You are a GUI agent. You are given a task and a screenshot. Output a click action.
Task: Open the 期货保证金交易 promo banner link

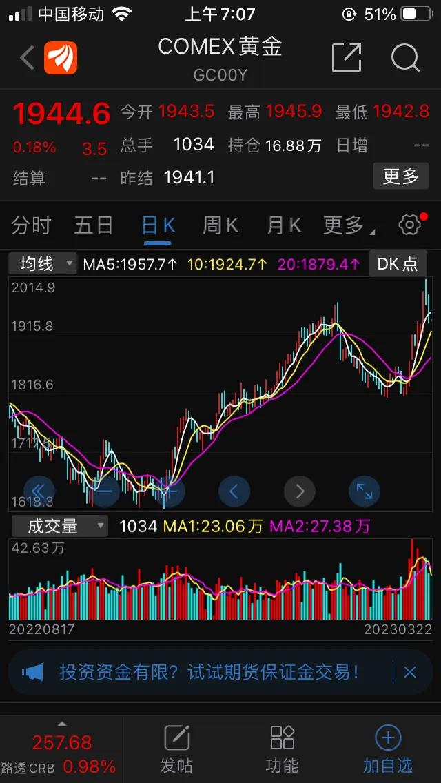[209, 672]
